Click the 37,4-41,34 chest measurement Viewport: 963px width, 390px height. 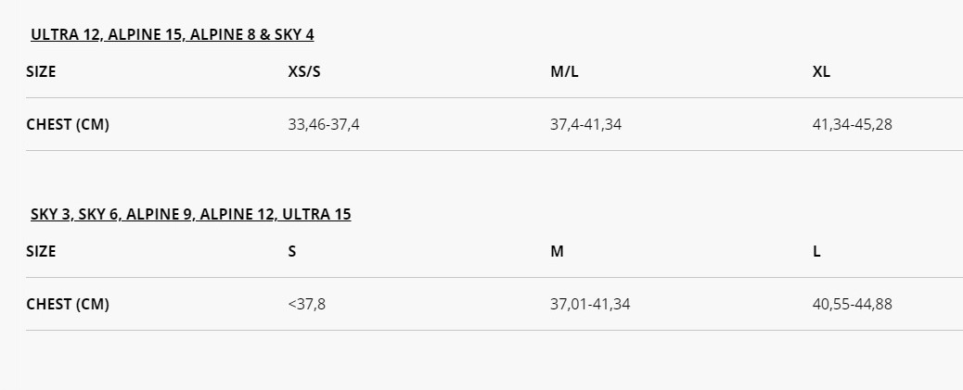click(x=586, y=125)
